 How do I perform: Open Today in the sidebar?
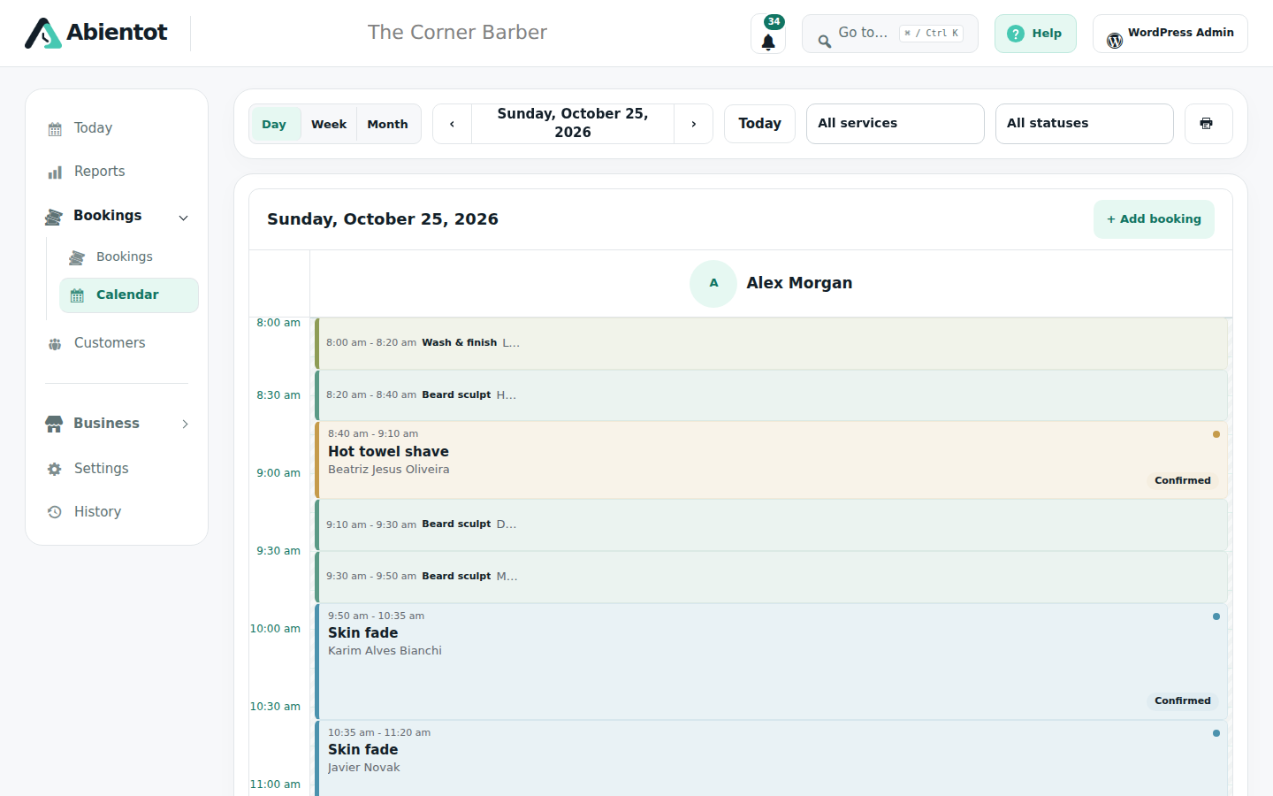[117, 128]
